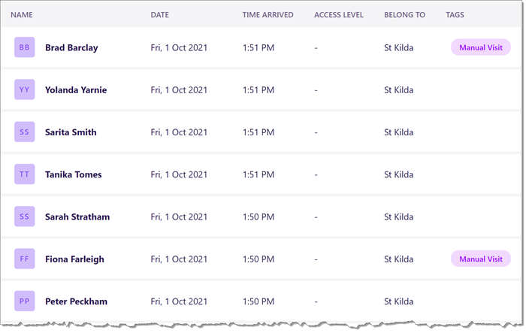Click the BELONG TO column header

404,15
